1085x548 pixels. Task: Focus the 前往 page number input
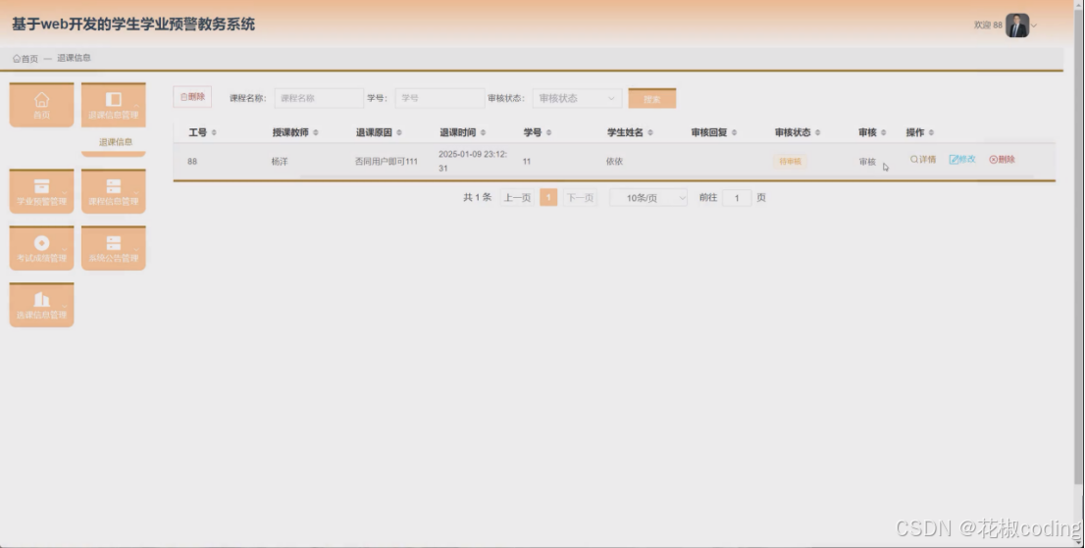[x=737, y=198]
